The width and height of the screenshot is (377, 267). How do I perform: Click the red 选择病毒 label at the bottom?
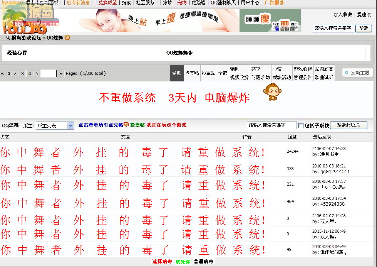(162, 262)
